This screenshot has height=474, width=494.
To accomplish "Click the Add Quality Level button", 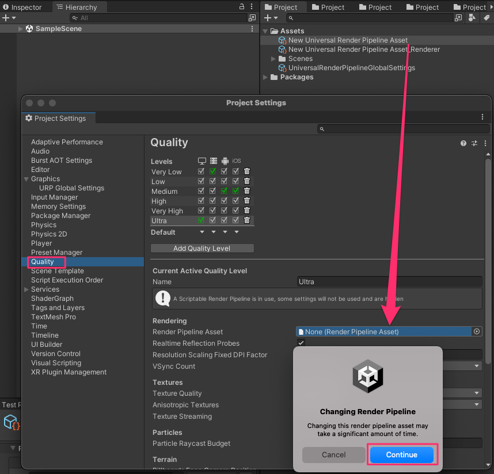I will point(202,248).
